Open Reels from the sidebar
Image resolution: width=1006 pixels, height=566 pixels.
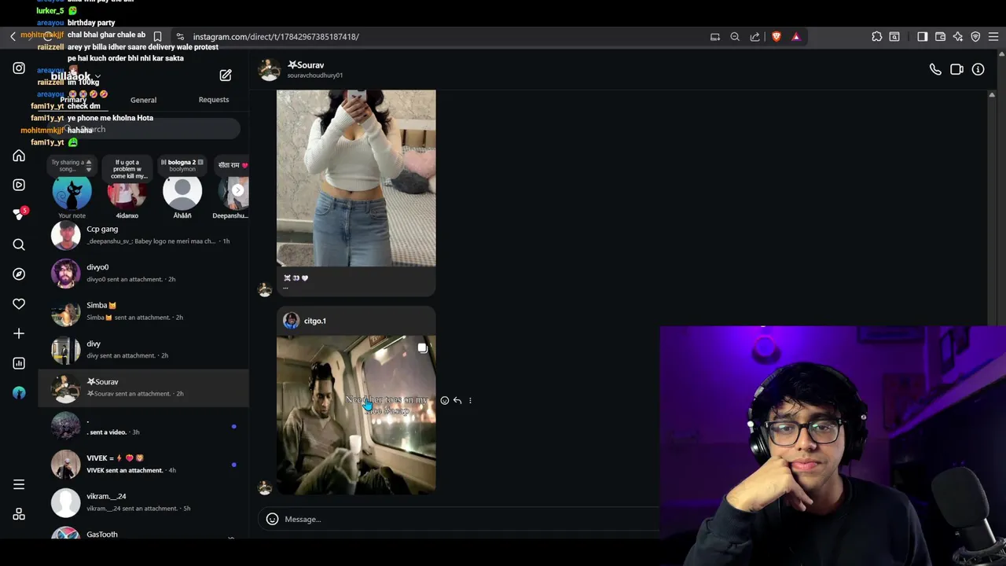[19, 185]
